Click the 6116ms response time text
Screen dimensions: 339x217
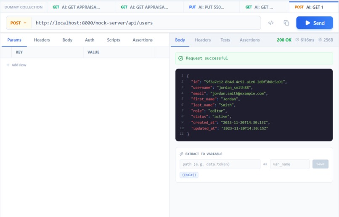pyautogui.click(x=307, y=40)
